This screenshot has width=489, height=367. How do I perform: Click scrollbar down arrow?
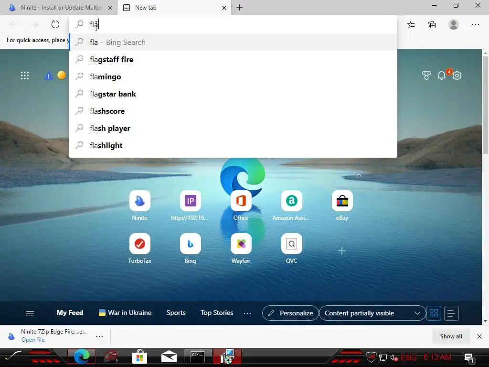pyautogui.click(x=485, y=321)
